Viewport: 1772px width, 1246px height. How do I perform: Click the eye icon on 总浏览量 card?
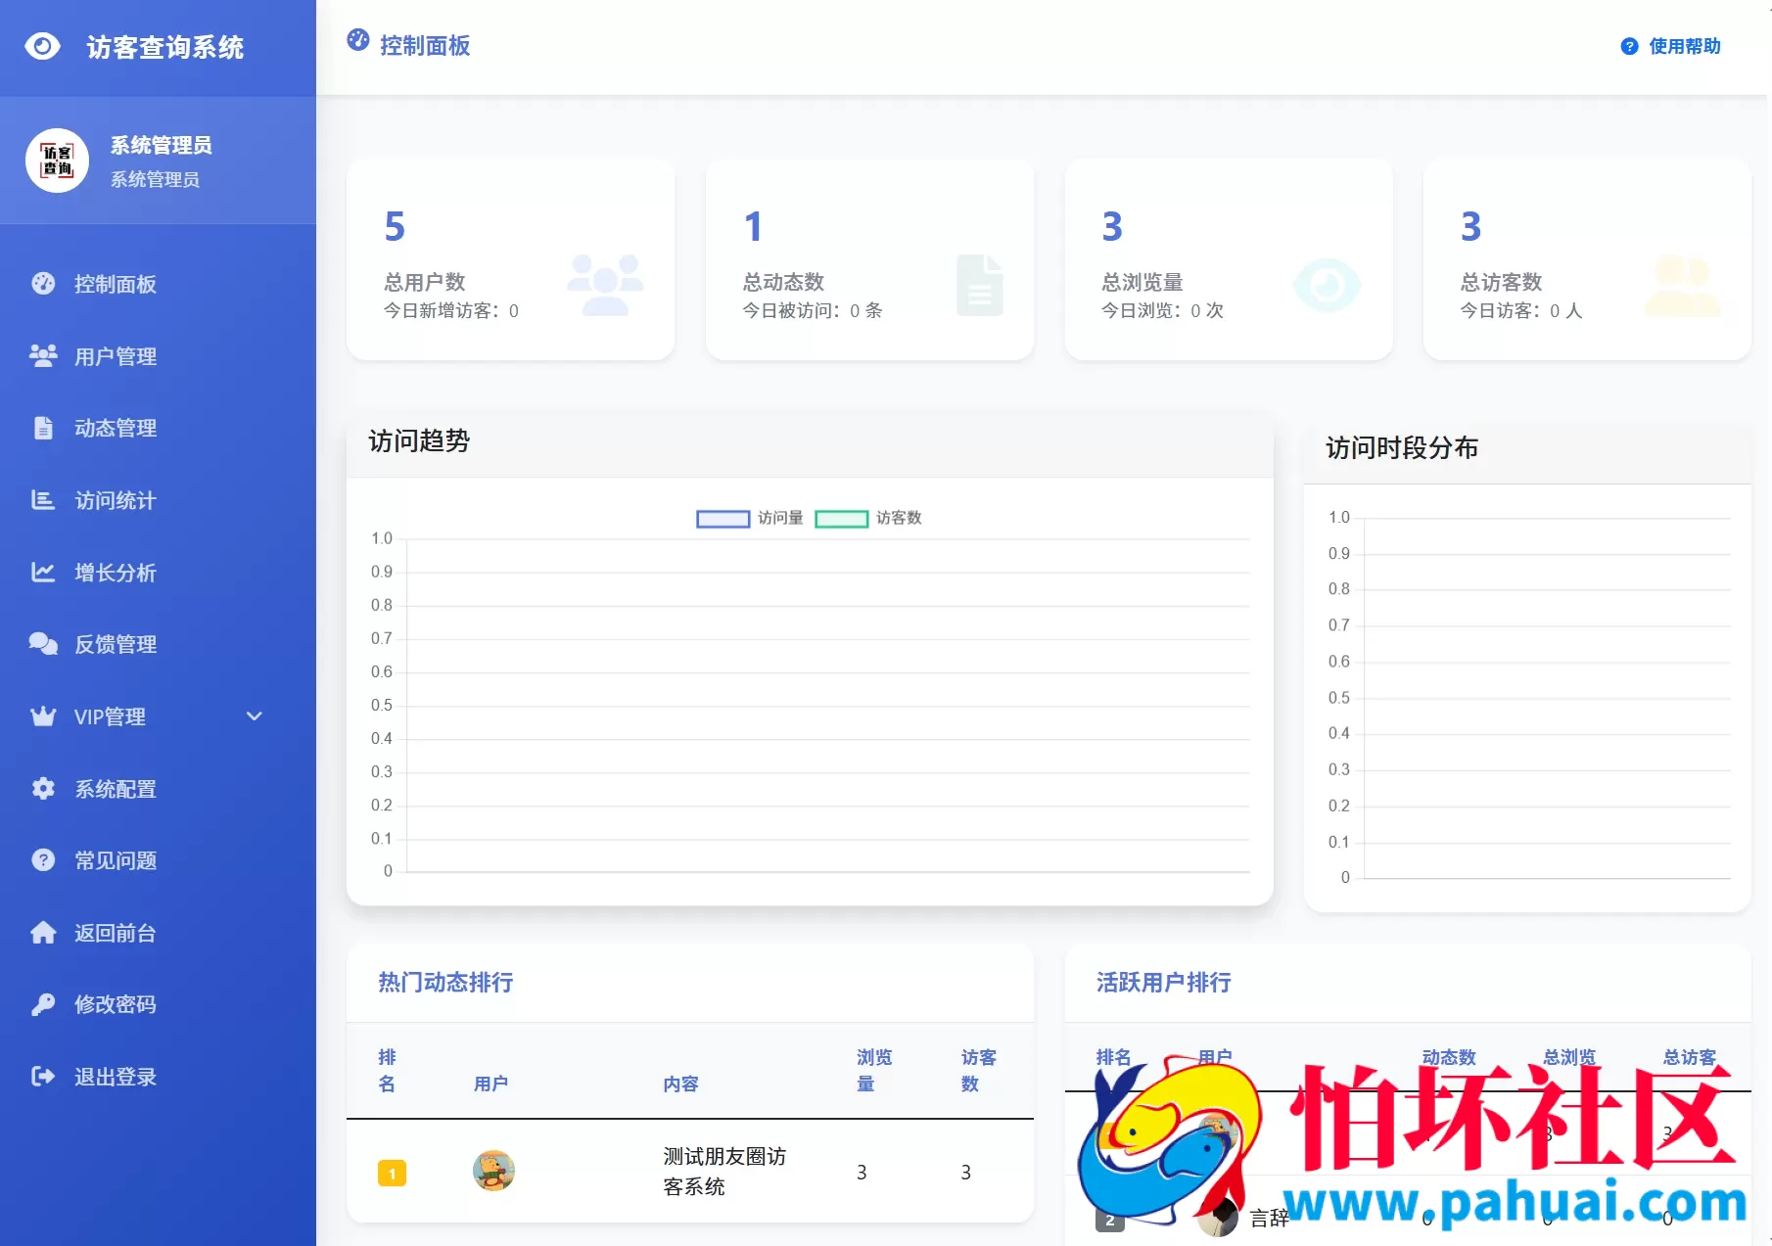(x=1327, y=285)
